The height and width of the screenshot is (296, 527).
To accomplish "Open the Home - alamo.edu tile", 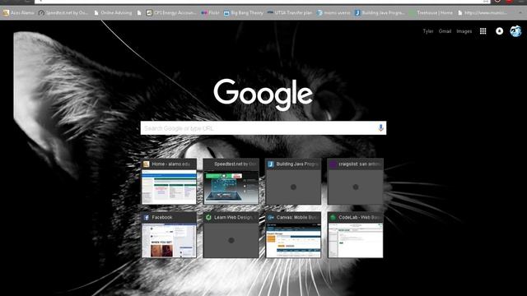I will click(x=169, y=181).
